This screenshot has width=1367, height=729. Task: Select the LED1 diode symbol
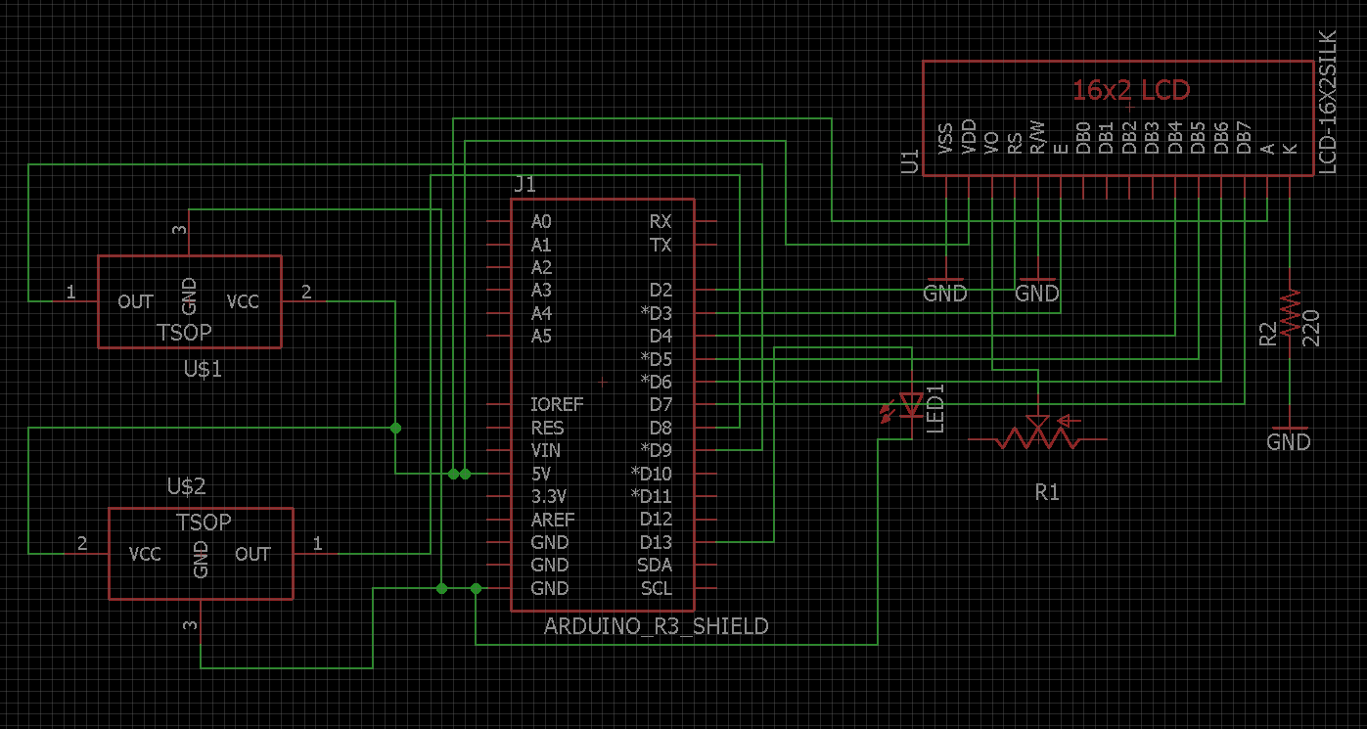(x=912, y=404)
